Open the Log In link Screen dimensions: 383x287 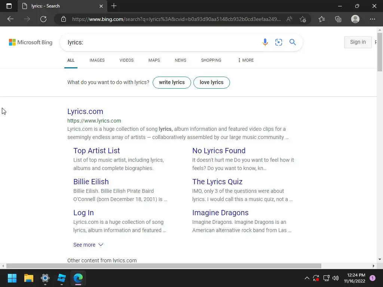click(x=83, y=213)
